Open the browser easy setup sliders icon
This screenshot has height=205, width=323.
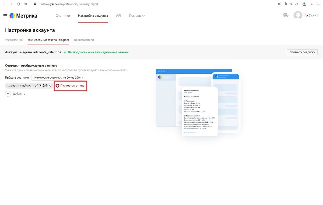pyautogui.click(x=318, y=4)
